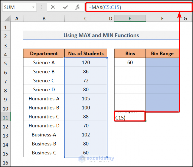Click the 'No. of Students' header cell
193x167 pixels.
[x=86, y=53]
